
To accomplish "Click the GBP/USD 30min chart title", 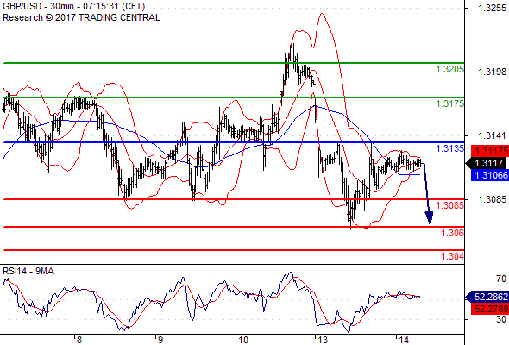I will pyautogui.click(x=74, y=7).
